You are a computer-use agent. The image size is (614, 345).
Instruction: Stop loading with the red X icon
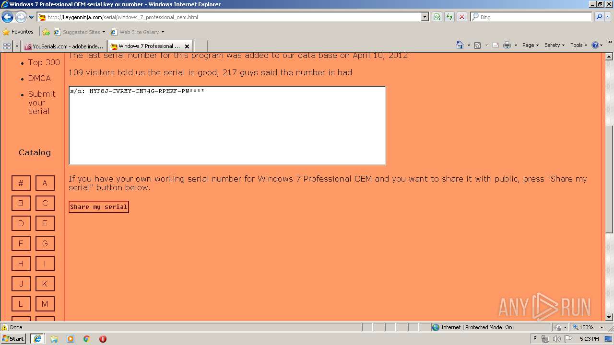(x=462, y=17)
